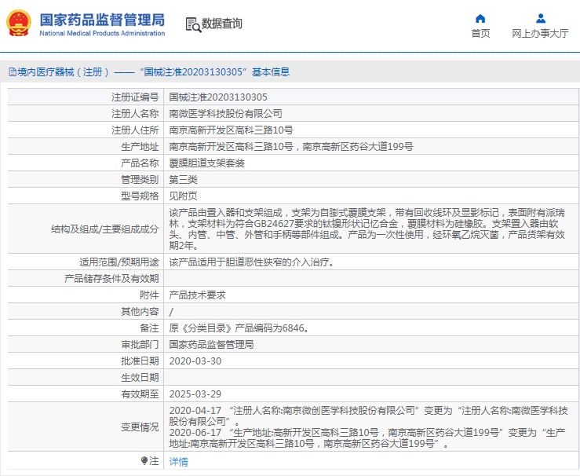Click 变更情况 label
This screenshot has height=476, width=580.
(x=140, y=427)
